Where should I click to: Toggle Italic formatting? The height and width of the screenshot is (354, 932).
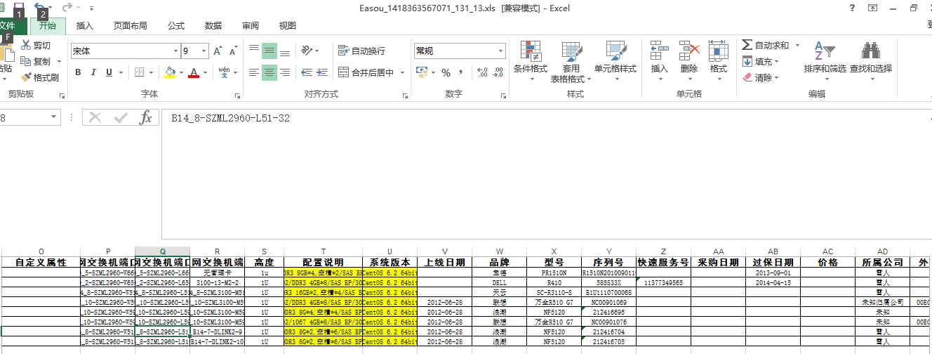click(93, 72)
